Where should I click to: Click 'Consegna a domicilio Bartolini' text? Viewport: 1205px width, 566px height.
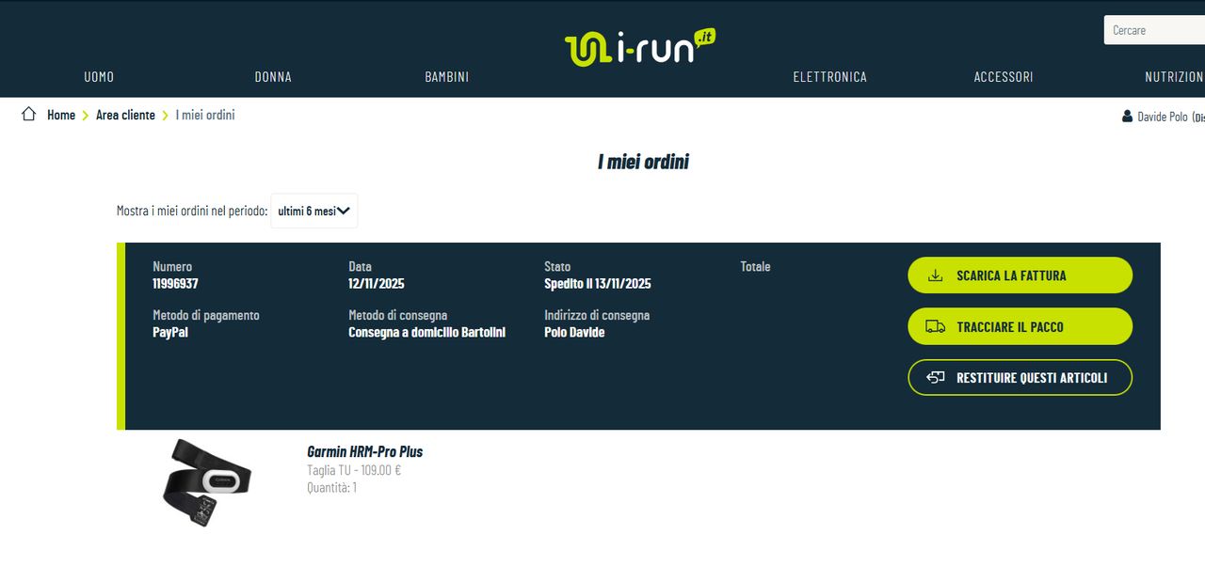[x=427, y=332]
